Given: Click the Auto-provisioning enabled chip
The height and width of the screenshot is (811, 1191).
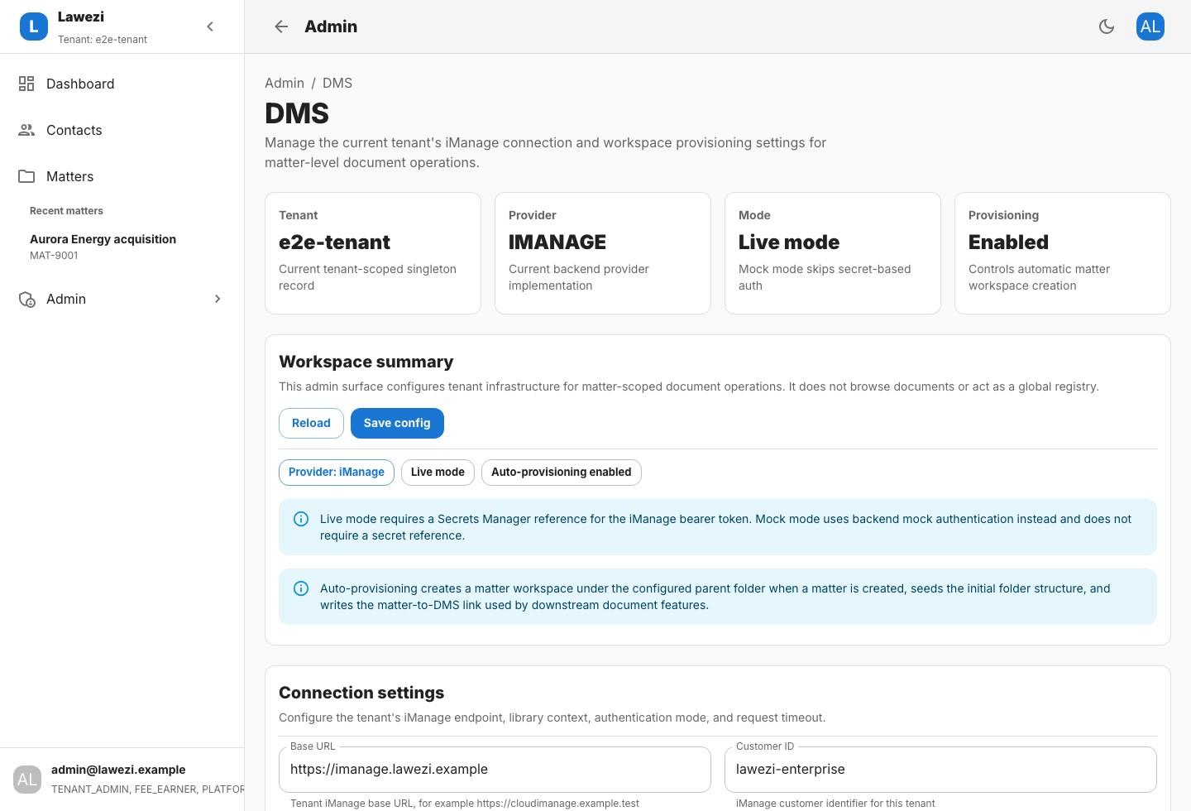Looking at the screenshot, I should pyautogui.click(x=562, y=473).
